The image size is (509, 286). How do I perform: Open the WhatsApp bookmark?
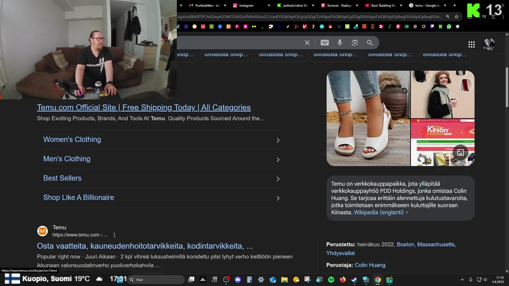point(449,27)
